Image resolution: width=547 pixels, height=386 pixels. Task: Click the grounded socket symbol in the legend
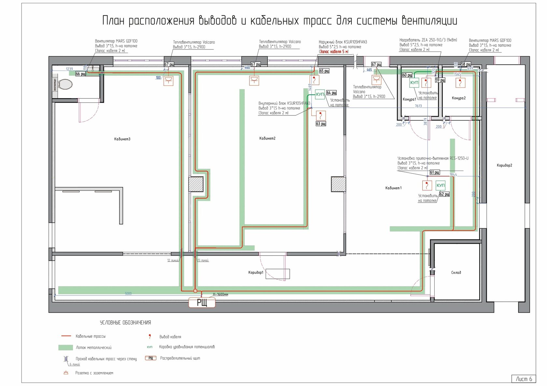pos(66,373)
